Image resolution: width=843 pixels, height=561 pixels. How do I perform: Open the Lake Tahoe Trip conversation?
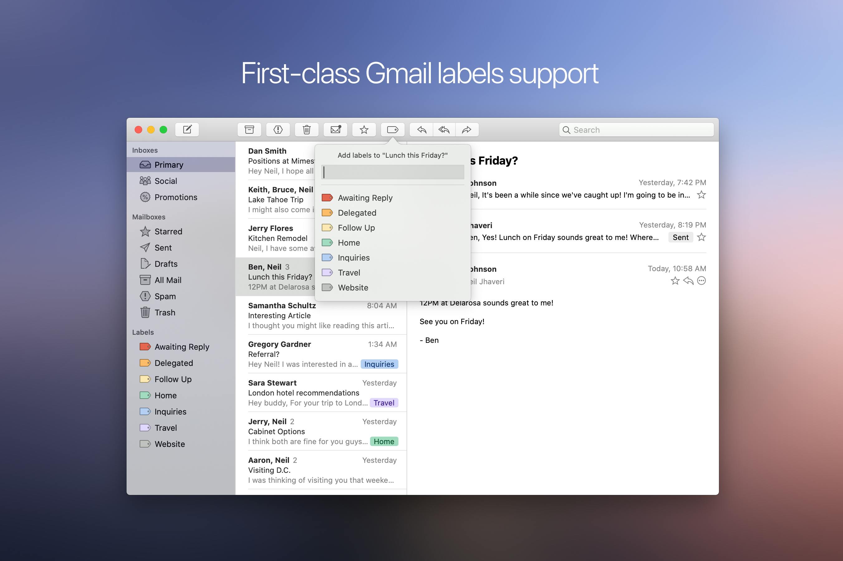[x=275, y=200]
